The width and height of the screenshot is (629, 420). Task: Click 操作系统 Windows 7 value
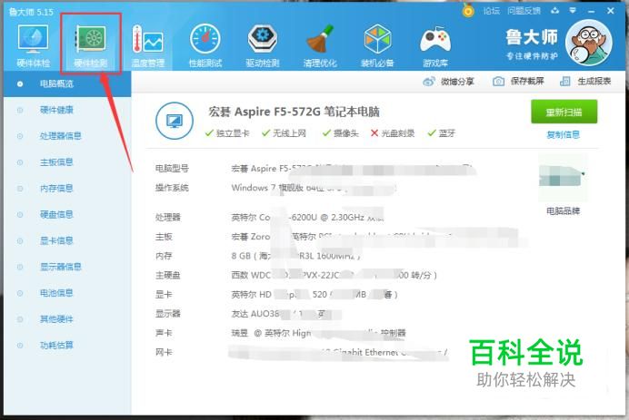313,188
